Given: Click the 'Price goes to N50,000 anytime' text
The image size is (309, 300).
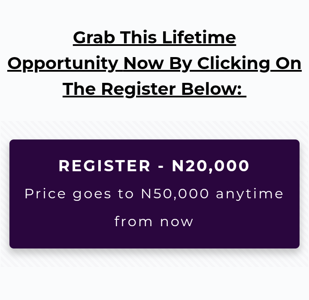Looking at the screenshot, I should 154,194.
